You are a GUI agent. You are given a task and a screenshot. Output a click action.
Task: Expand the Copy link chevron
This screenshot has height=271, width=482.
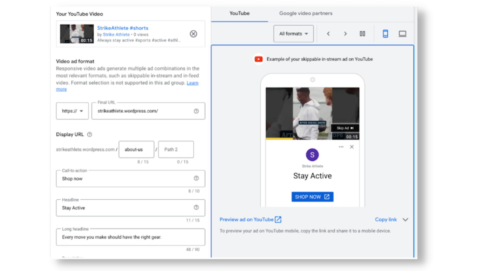(405, 220)
